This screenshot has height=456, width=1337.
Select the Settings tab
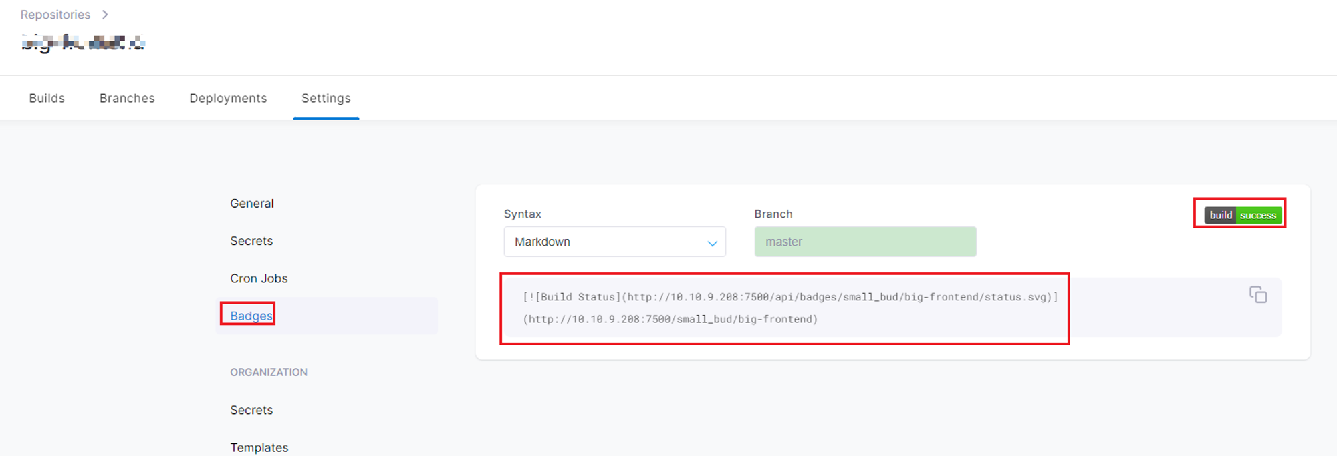point(326,98)
